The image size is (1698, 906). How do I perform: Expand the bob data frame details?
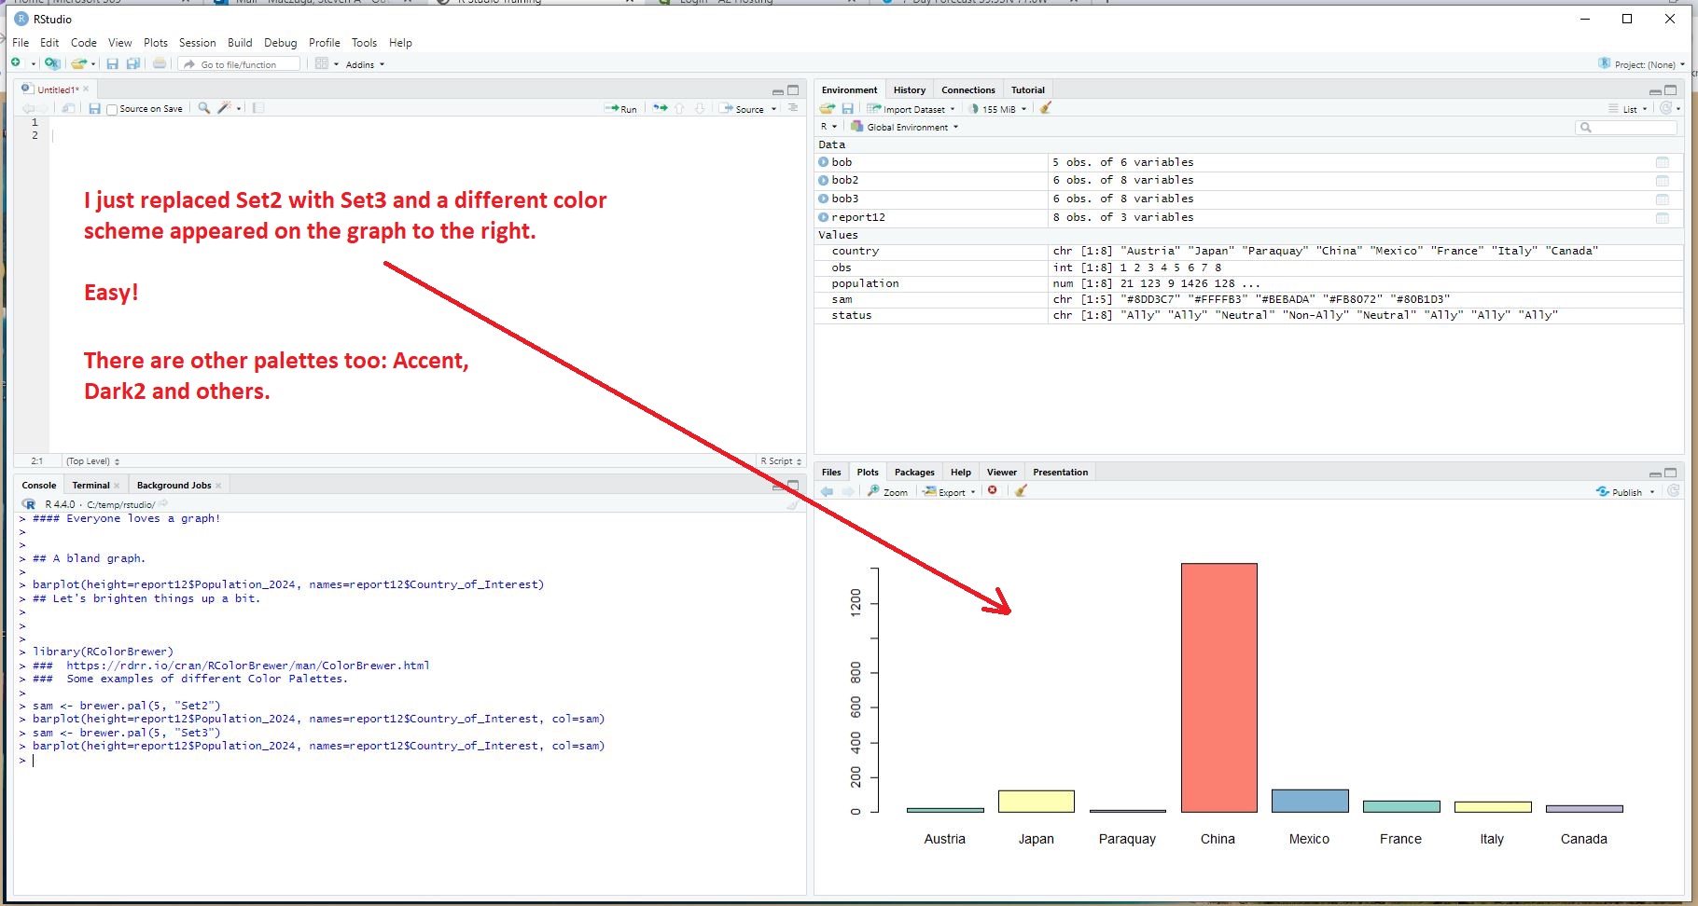click(x=824, y=162)
